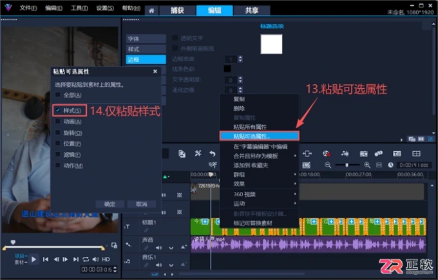Step to previous frame
The height and width of the screenshot is (280, 438).
tap(56, 259)
